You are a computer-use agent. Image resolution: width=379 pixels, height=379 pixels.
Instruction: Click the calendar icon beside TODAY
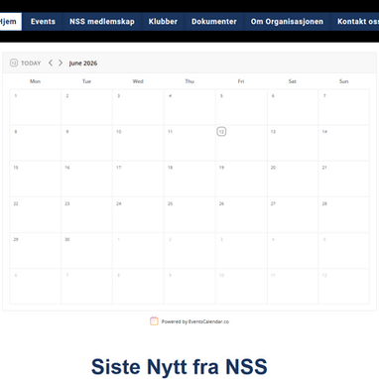point(14,63)
